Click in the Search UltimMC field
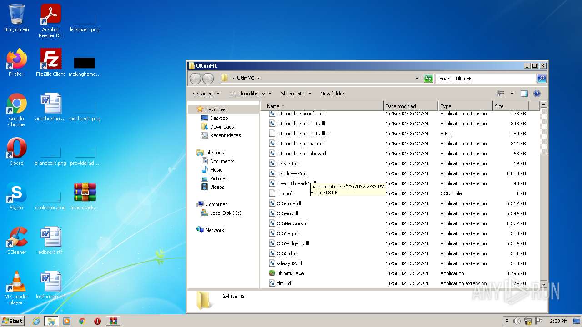The width and height of the screenshot is (582, 327). click(486, 79)
